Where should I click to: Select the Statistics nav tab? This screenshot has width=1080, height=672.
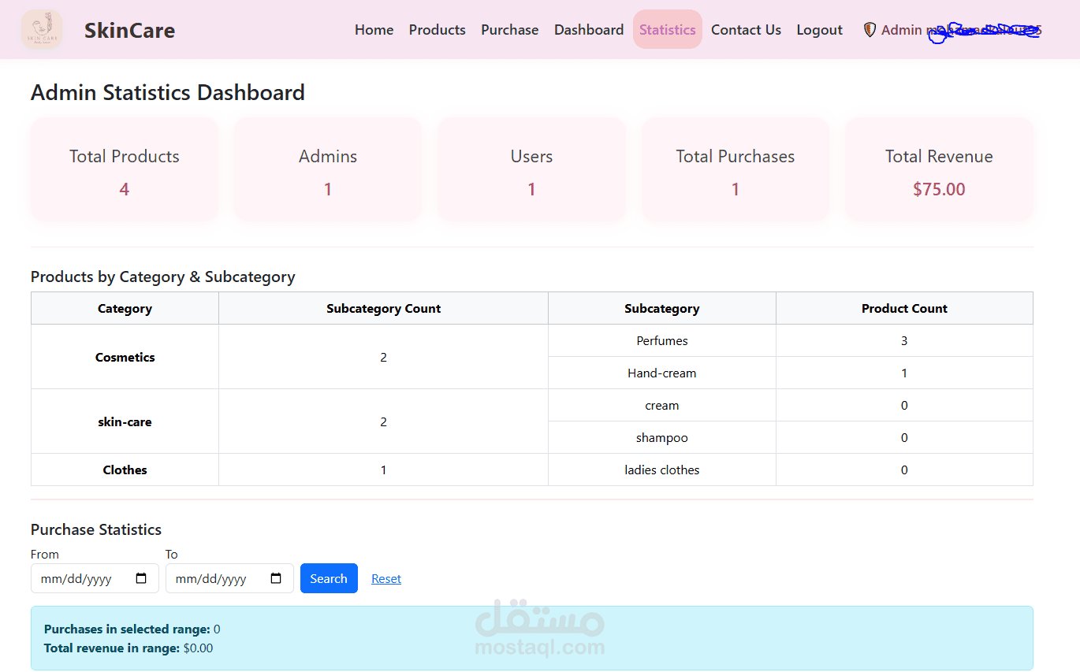[668, 29]
